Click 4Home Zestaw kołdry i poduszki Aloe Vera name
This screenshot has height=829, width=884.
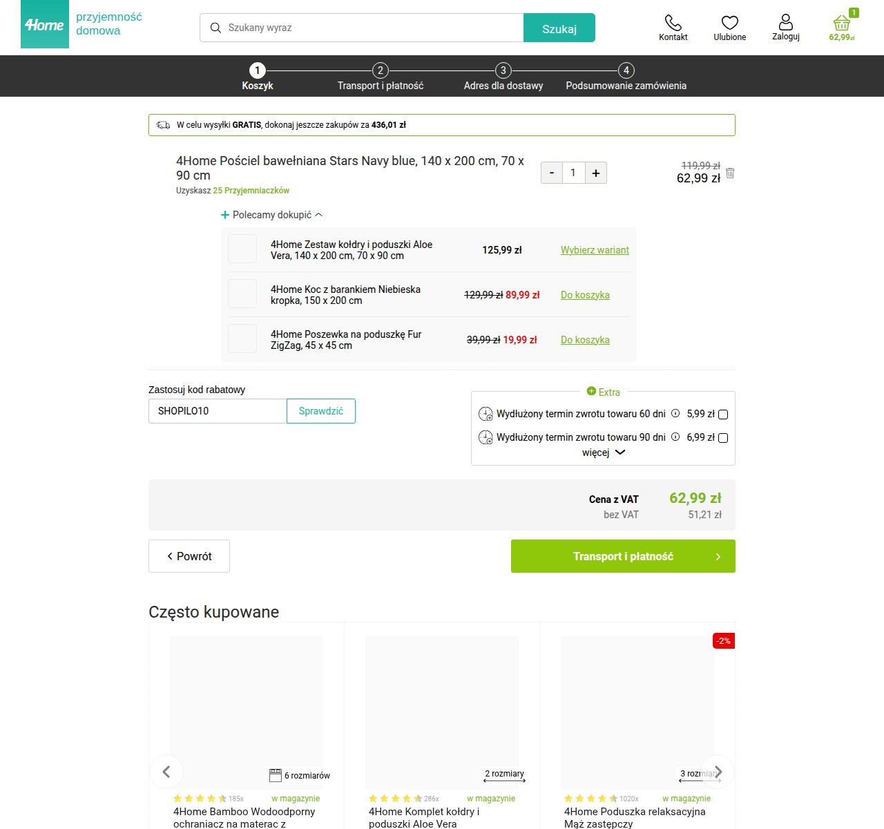pyautogui.click(x=352, y=250)
